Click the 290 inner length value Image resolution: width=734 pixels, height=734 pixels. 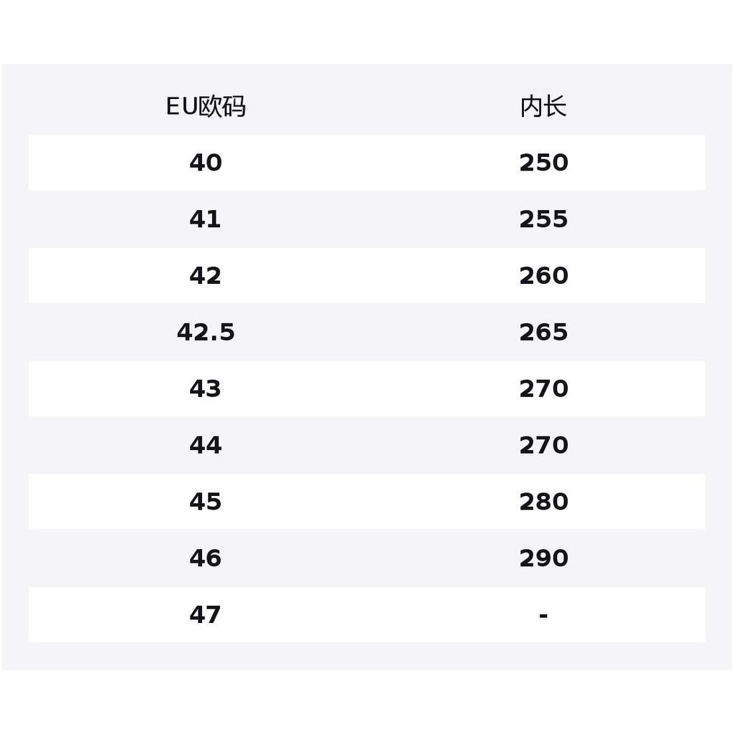543,558
